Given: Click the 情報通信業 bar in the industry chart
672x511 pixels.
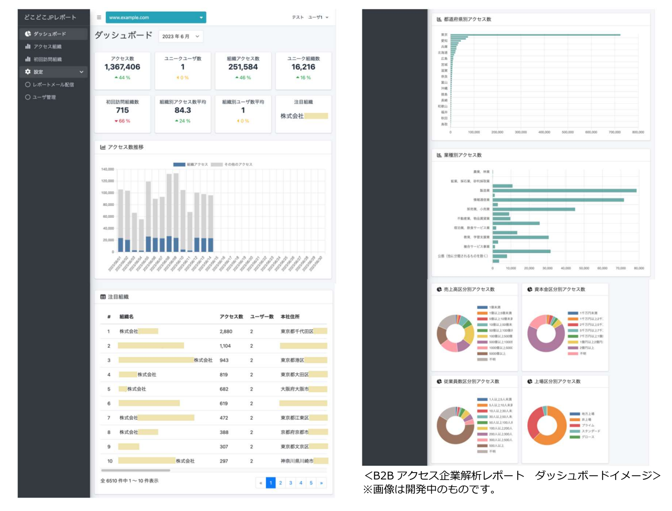Looking at the screenshot, I should (558, 200).
